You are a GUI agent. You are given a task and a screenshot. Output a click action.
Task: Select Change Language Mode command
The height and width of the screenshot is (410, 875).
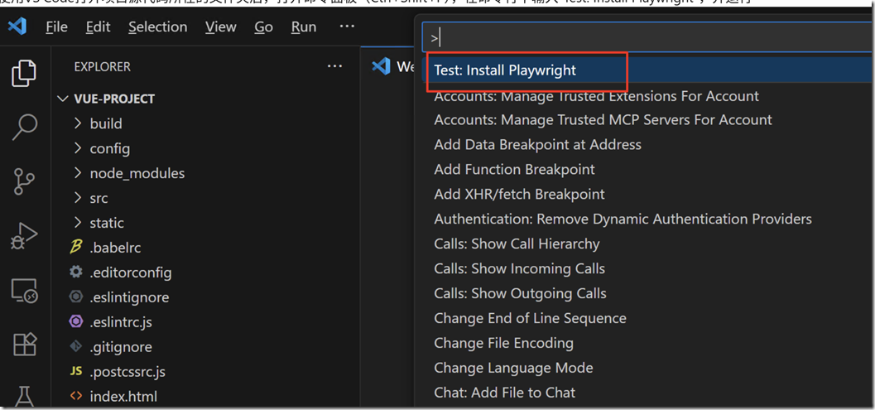point(513,368)
